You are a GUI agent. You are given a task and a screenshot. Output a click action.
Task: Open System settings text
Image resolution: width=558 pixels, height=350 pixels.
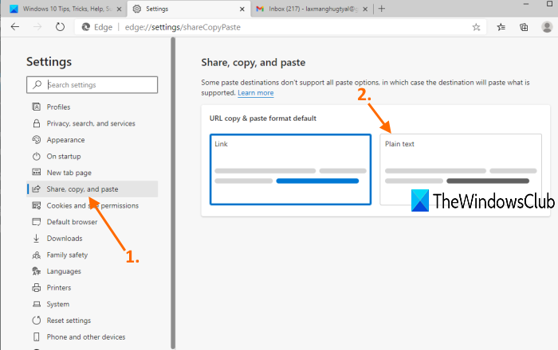coord(58,304)
